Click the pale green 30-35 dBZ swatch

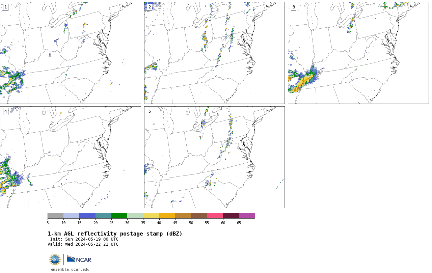coord(135,216)
